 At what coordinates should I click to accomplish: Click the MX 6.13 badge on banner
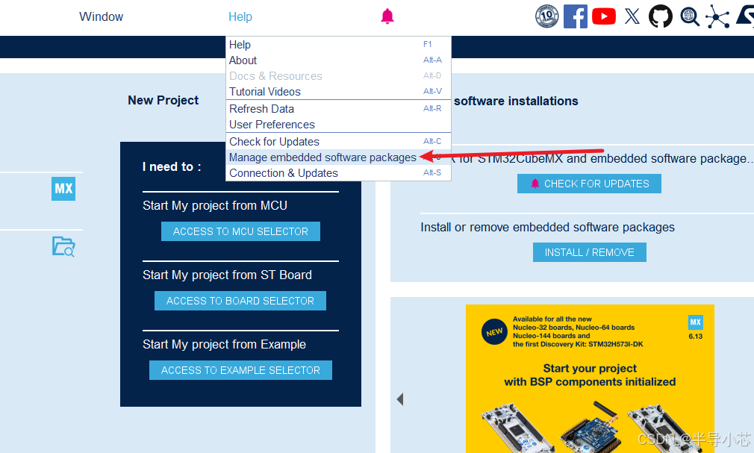[x=695, y=327]
